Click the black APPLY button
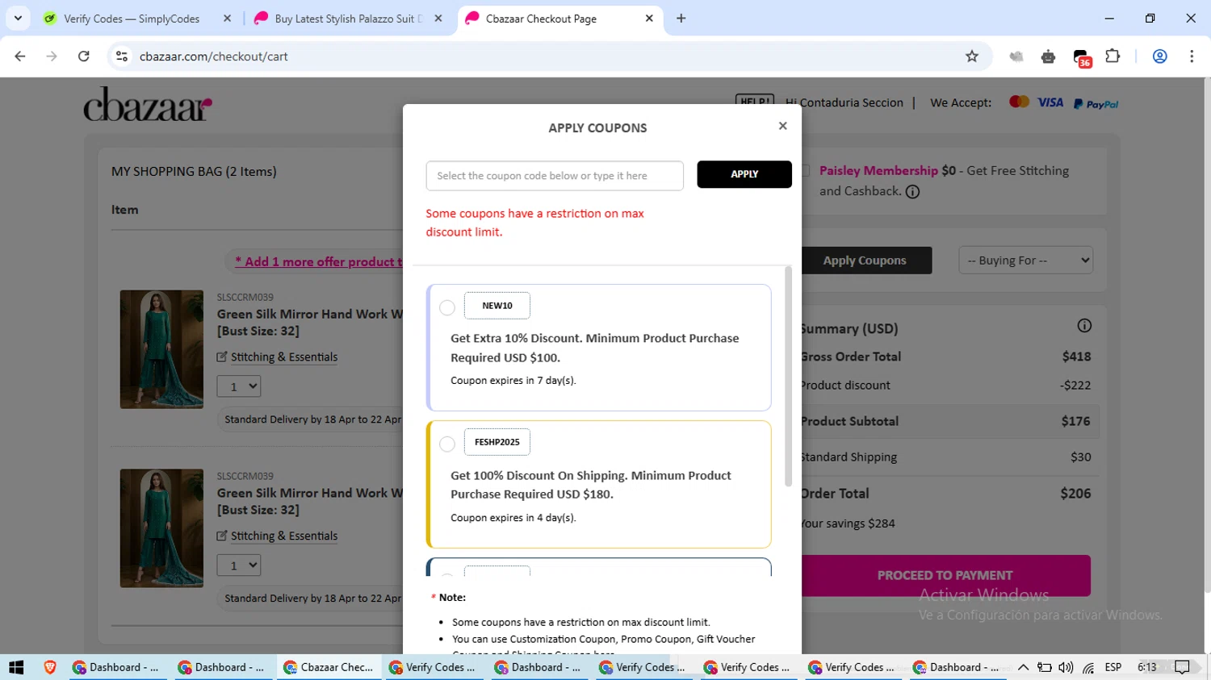 pos(744,174)
